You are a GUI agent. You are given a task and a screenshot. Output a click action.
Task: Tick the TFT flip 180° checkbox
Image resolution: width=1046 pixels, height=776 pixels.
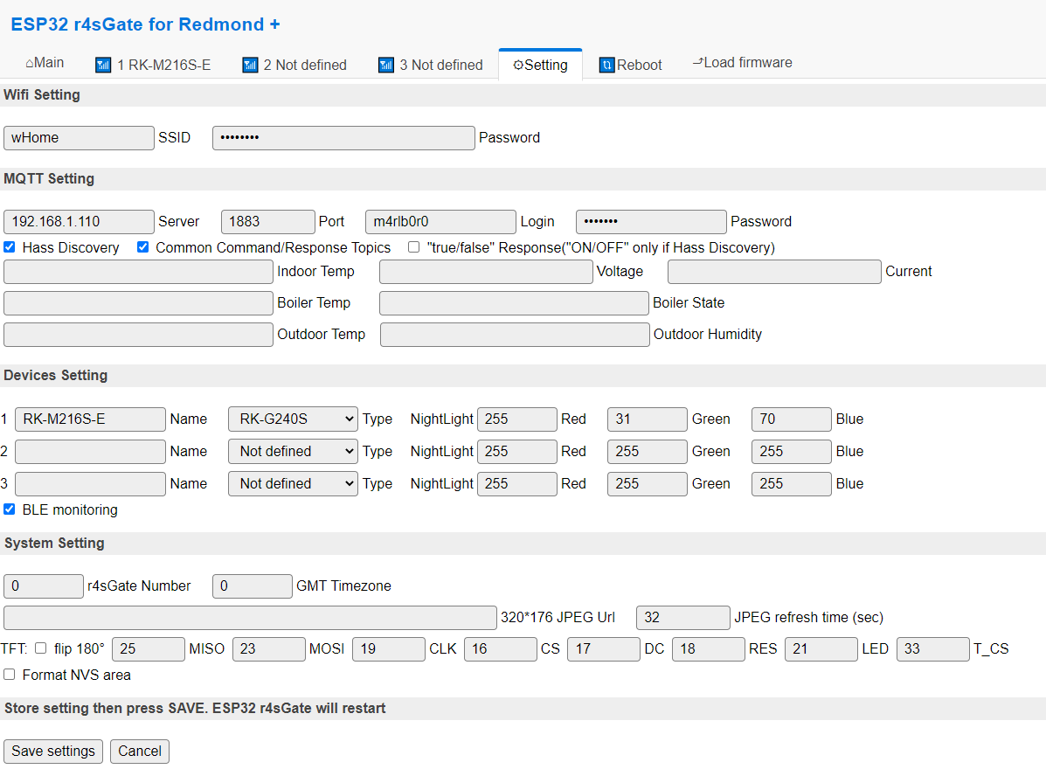point(40,648)
